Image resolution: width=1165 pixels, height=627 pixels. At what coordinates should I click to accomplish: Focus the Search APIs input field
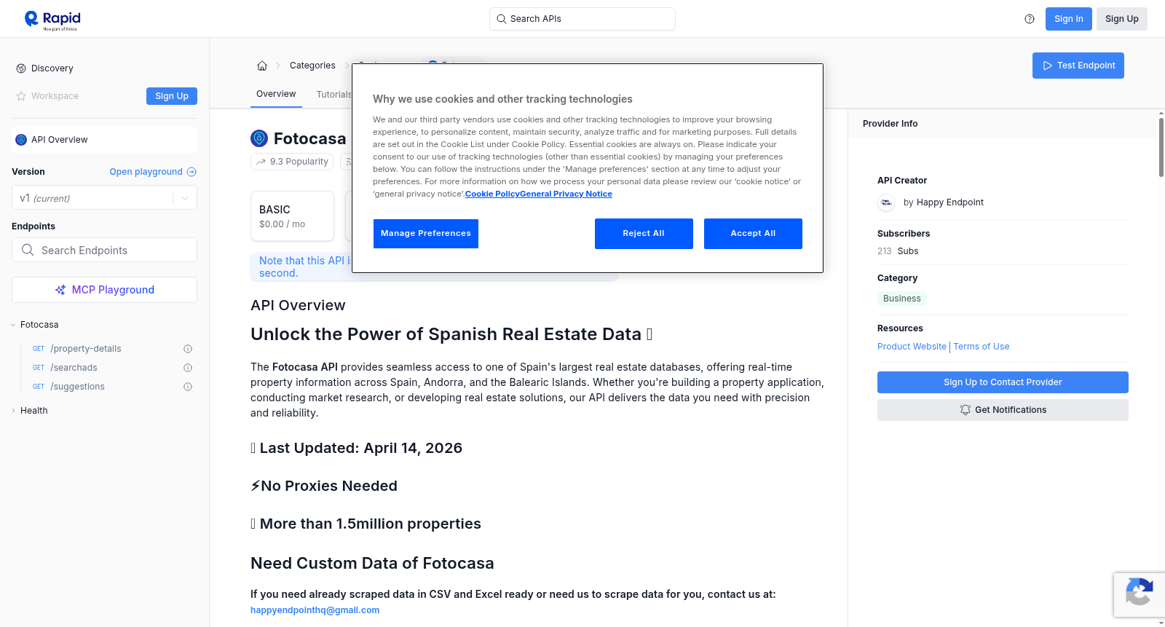click(582, 19)
